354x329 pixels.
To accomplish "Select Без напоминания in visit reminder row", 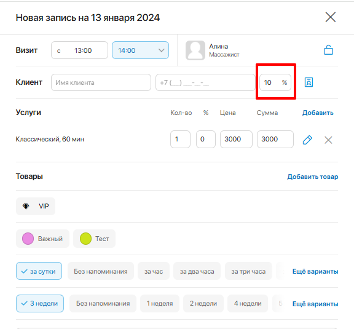I will coord(101,271).
